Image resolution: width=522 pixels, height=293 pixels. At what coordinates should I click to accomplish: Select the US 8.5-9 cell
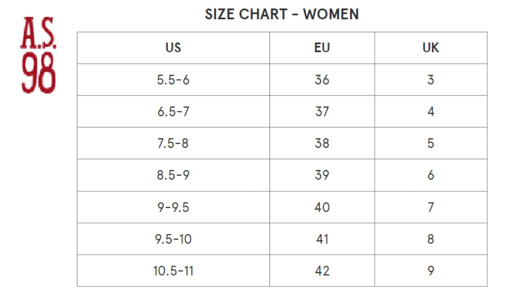coord(173,175)
